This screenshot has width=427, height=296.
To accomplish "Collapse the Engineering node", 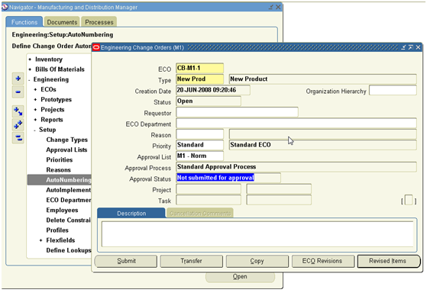I will click(x=29, y=79).
